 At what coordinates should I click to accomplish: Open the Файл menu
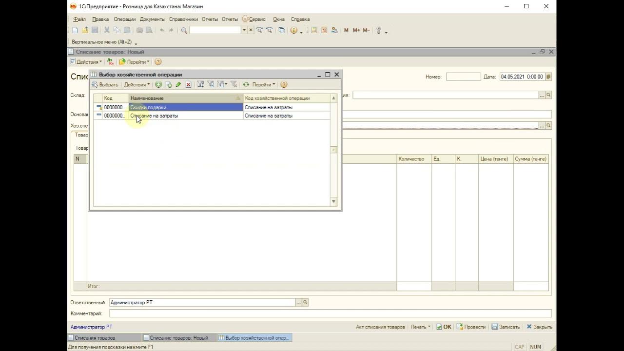coord(79,19)
